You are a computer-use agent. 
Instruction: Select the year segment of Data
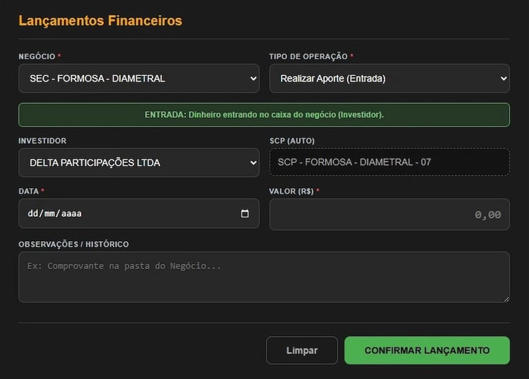[71, 214]
